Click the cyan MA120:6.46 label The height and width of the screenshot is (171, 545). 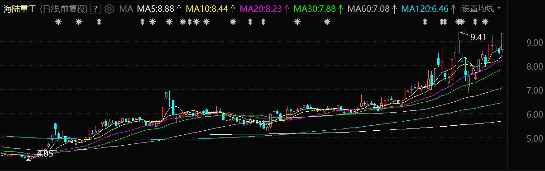click(x=425, y=8)
